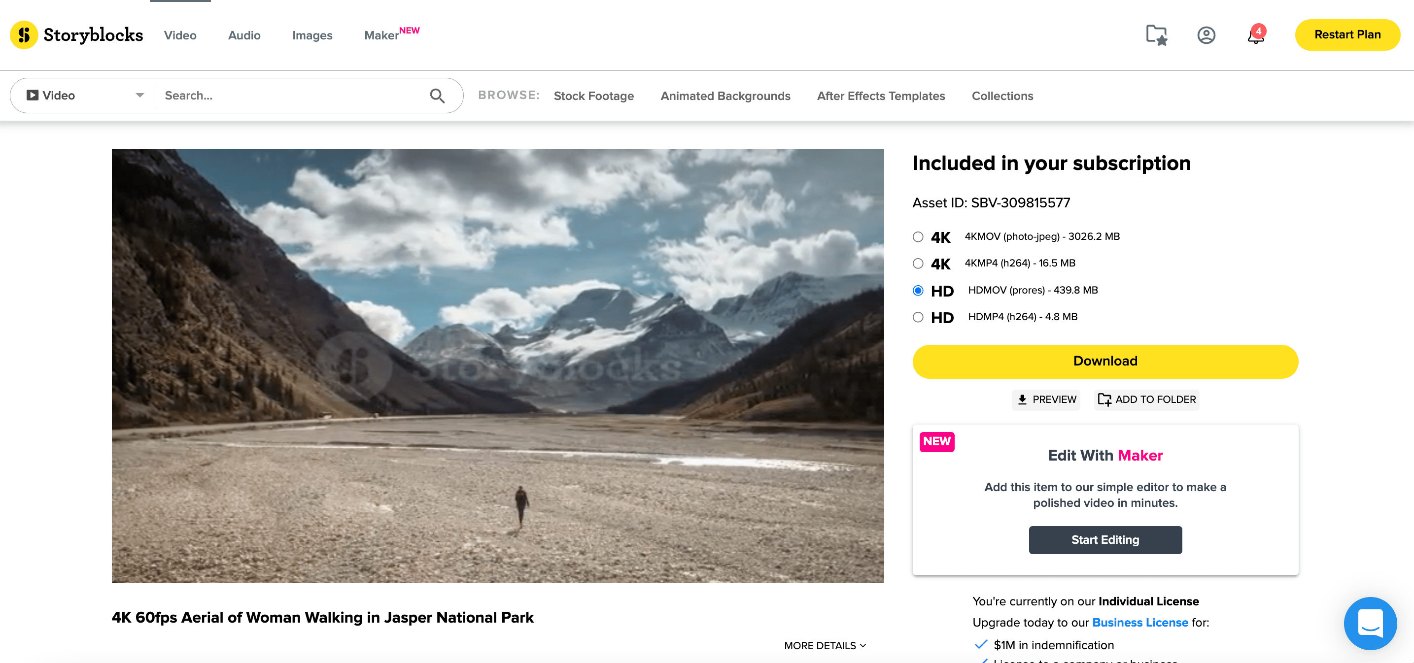Open the Maker menu item
Image resolution: width=1414 pixels, height=663 pixels.
381,35
